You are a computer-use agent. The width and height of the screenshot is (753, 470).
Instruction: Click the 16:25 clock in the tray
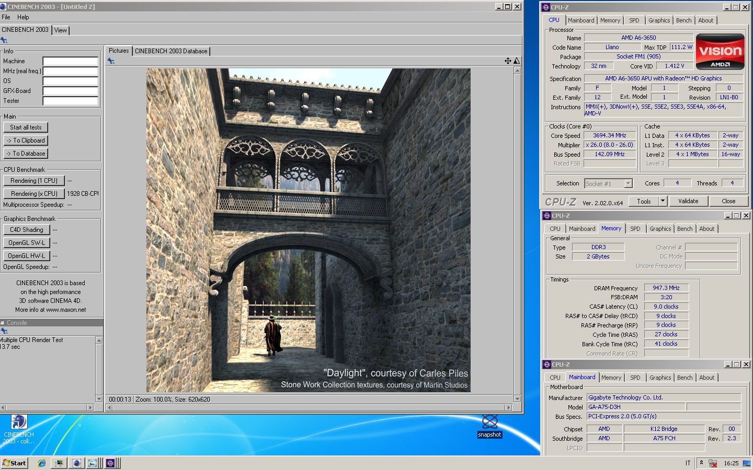(731, 463)
